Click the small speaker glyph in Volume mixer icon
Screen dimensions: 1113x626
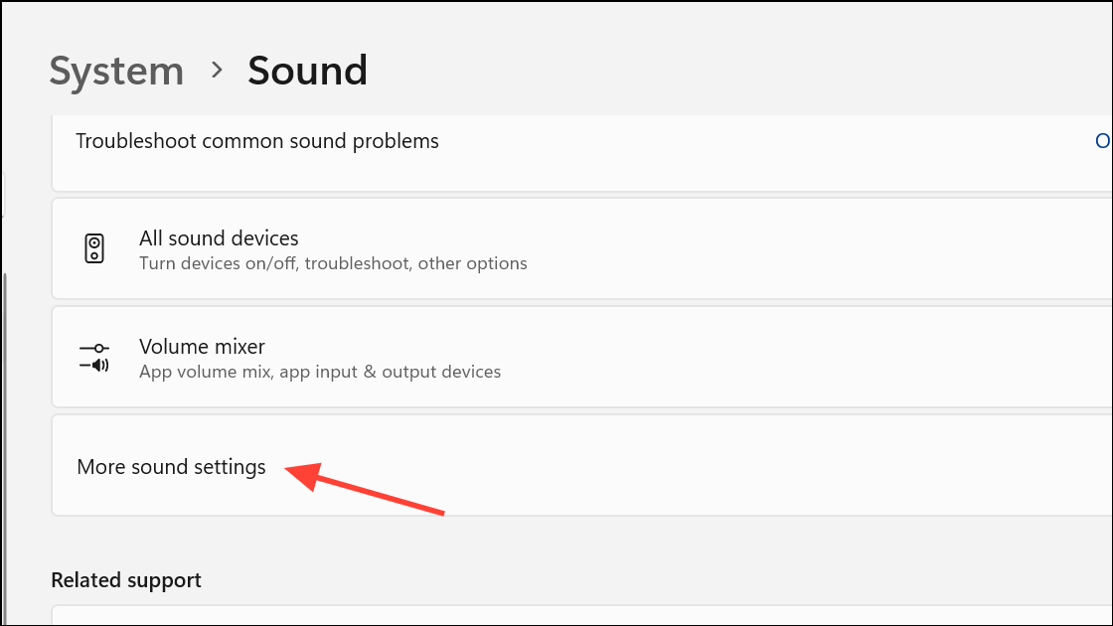click(x=99, y=364)
